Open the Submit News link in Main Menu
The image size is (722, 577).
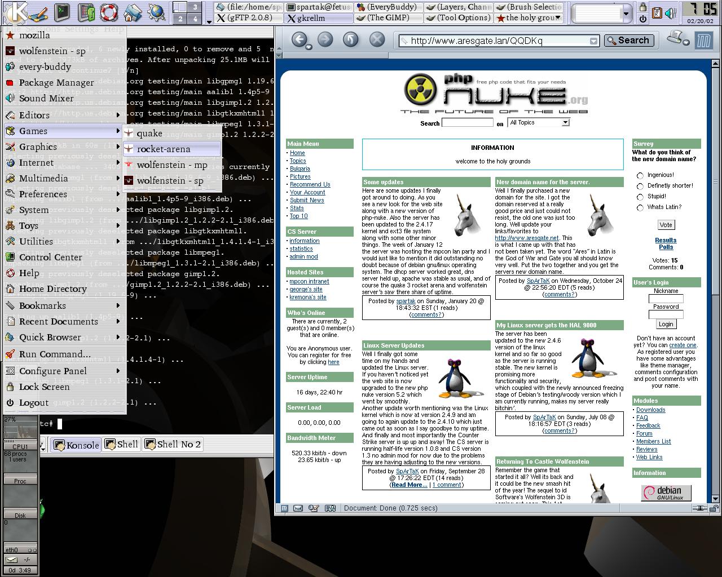pyautogui.click(x=307, y=200)
